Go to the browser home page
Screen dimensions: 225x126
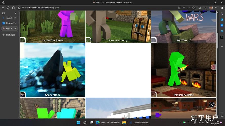[x=13, y=8]
